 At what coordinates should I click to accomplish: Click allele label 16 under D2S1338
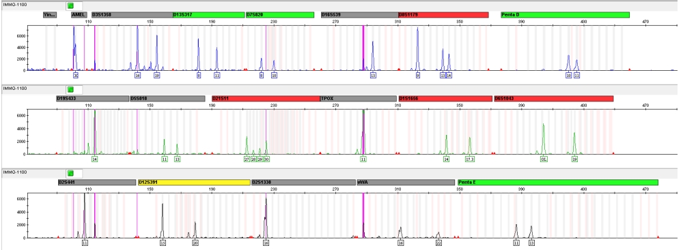[266, 243]
